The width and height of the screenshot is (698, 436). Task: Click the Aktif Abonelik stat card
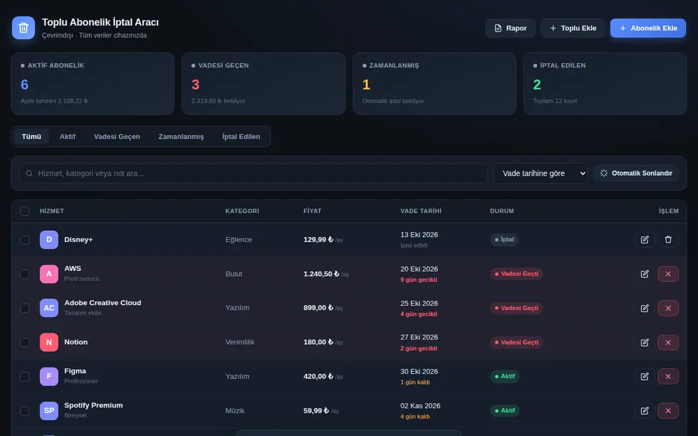(x=93, y=84)
